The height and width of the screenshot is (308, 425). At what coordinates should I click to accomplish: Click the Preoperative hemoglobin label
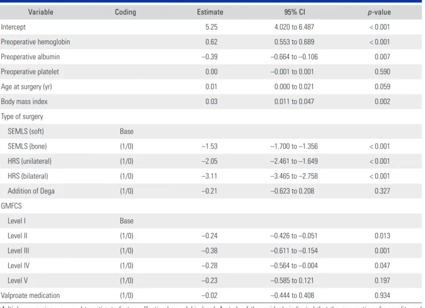35,42
